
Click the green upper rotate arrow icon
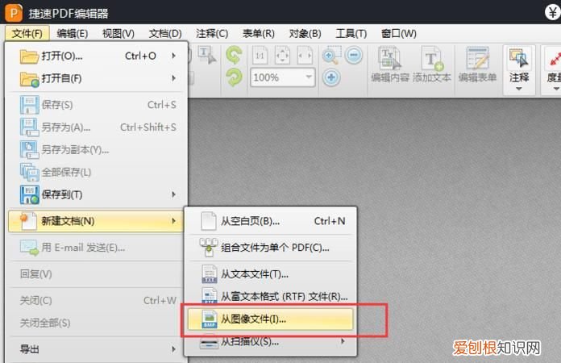point(234,55)
